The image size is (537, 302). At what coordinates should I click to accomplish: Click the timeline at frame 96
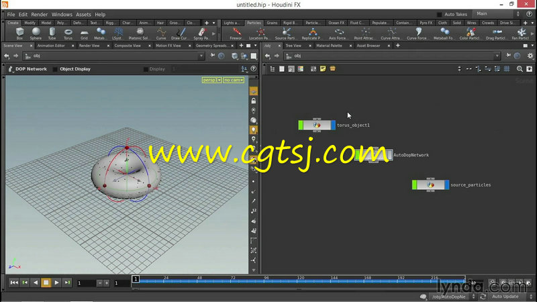pyautogui.click(x=266, y=281)
